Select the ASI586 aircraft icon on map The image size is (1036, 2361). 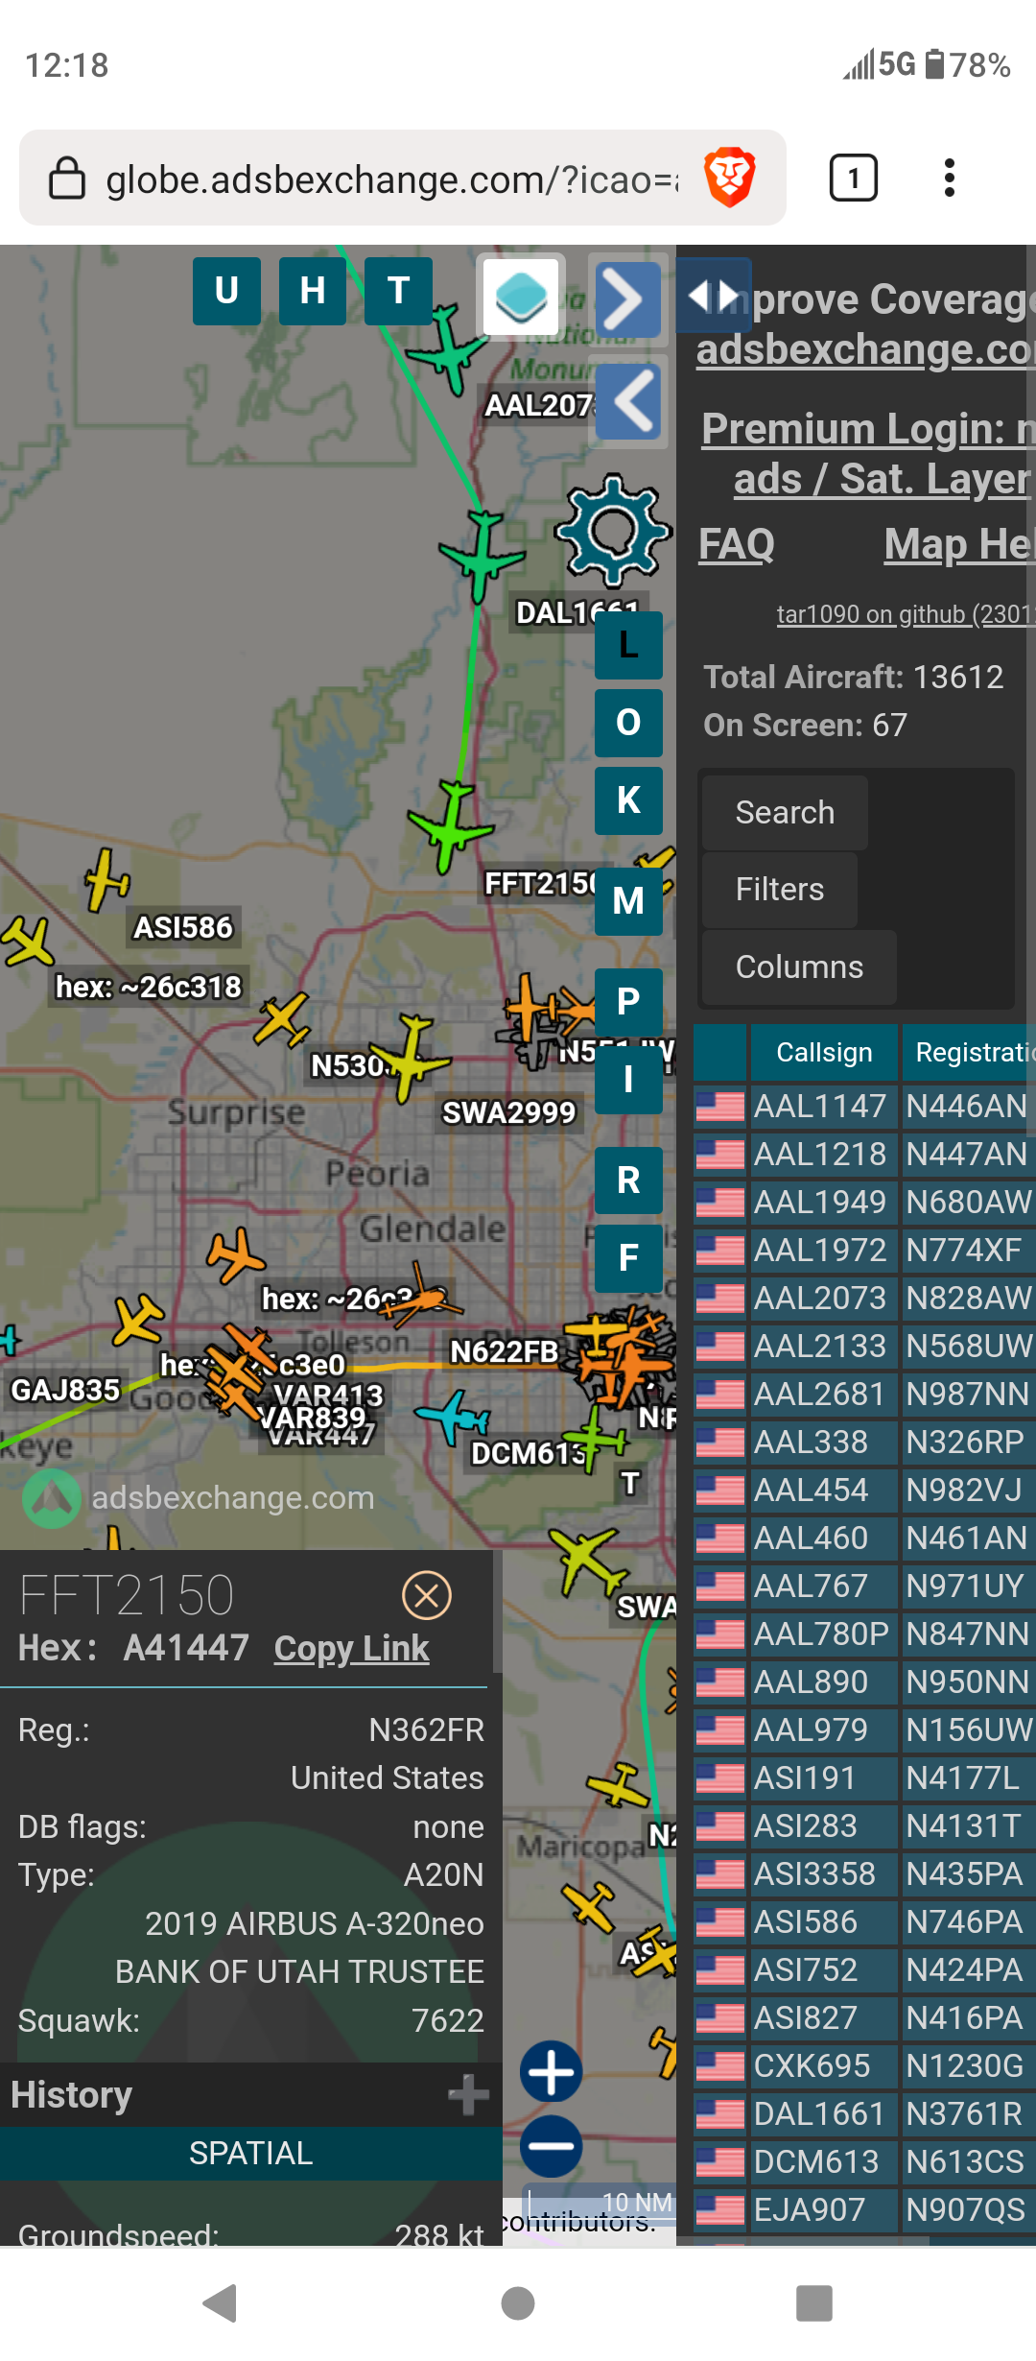tap(106, 879)
